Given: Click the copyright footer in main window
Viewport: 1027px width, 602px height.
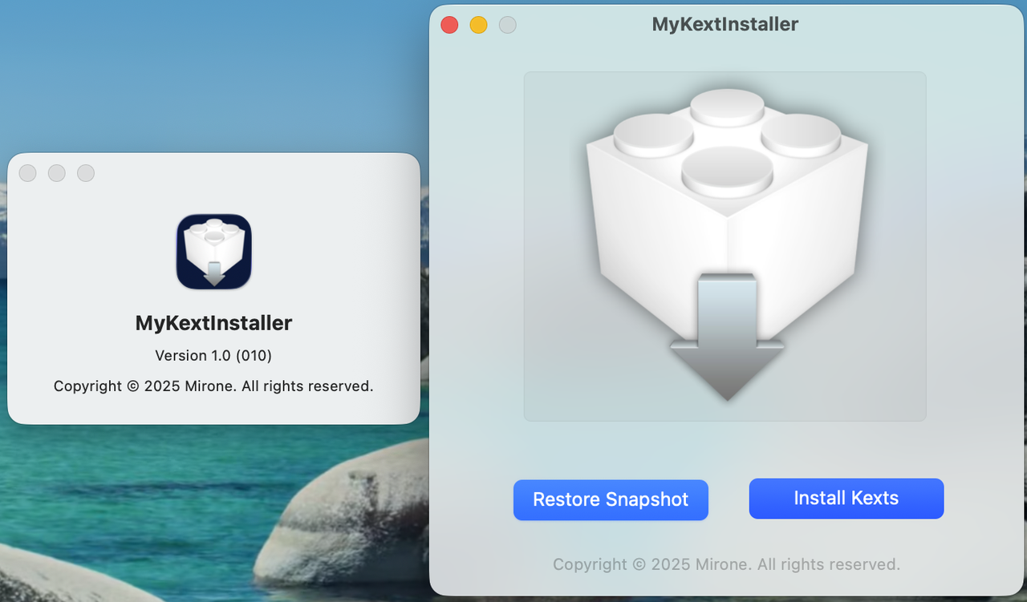Looking at the screenshot, I should pos(726,564).
